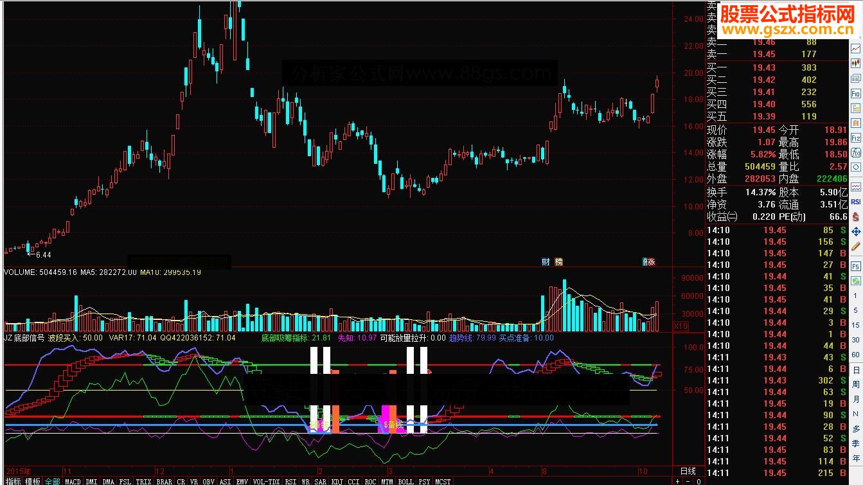863x485 pixels.
Task: Select the 多 multi-period option
Action: click(856, 428)
